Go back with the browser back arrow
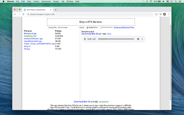184x115 pixels. 15,14
